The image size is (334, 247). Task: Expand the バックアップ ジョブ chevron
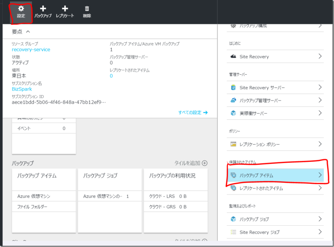320,219
